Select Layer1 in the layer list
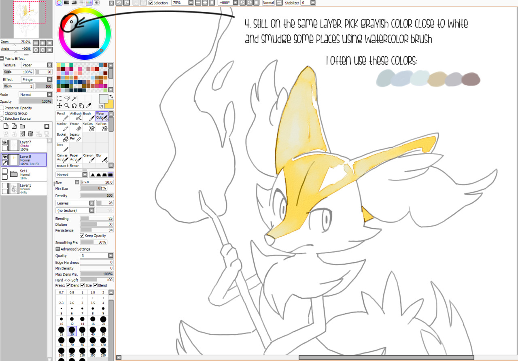 pyautogui.click(x=23, y=189)
